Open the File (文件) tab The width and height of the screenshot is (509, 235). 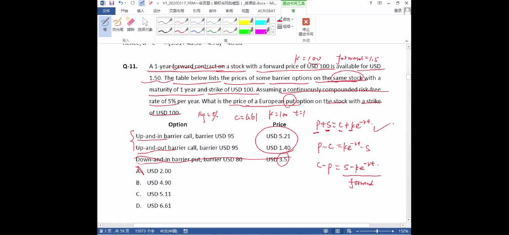(106, 11)
